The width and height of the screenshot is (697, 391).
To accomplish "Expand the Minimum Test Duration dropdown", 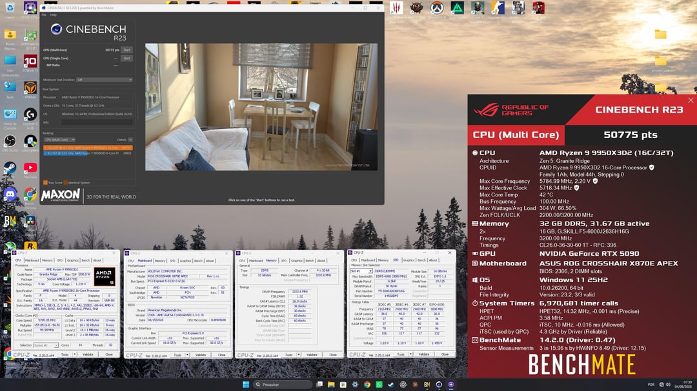I will (105, 80).
